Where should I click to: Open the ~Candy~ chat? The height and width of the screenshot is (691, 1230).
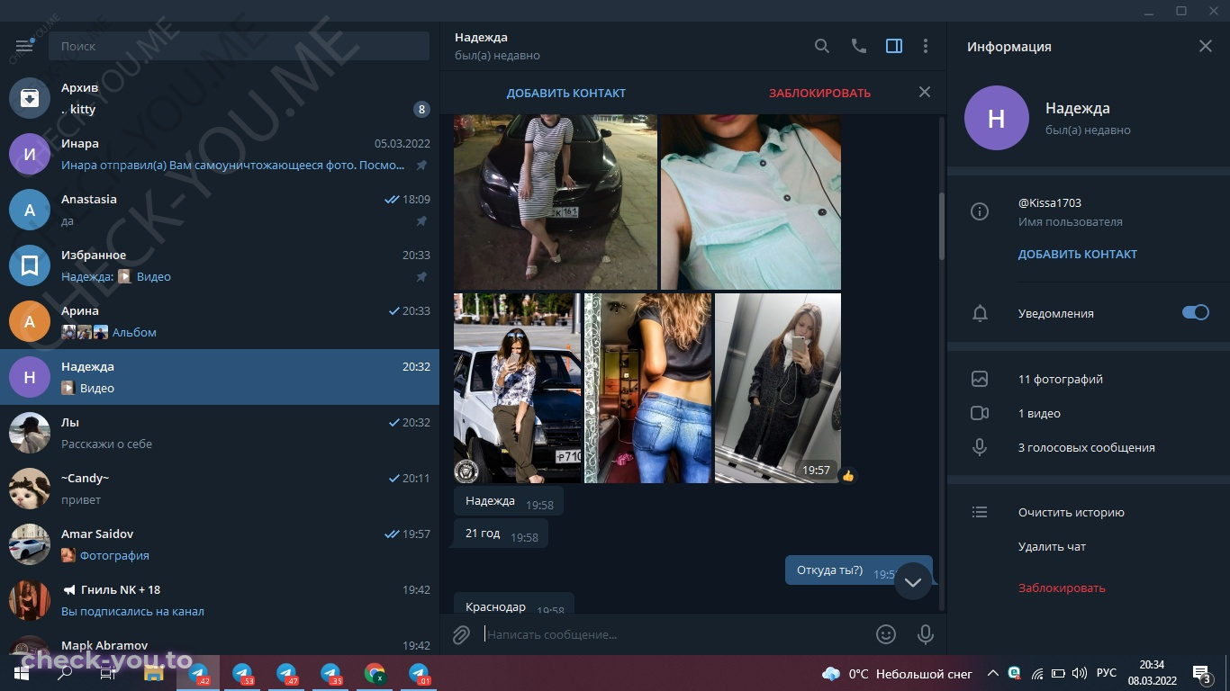click(220, 489)
